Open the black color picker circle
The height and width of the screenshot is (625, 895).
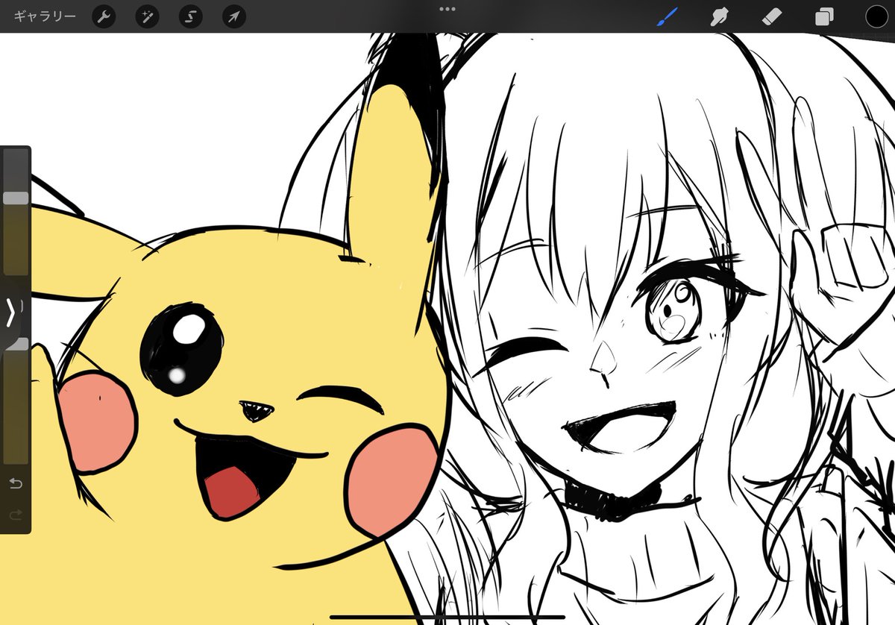[876, 16]
